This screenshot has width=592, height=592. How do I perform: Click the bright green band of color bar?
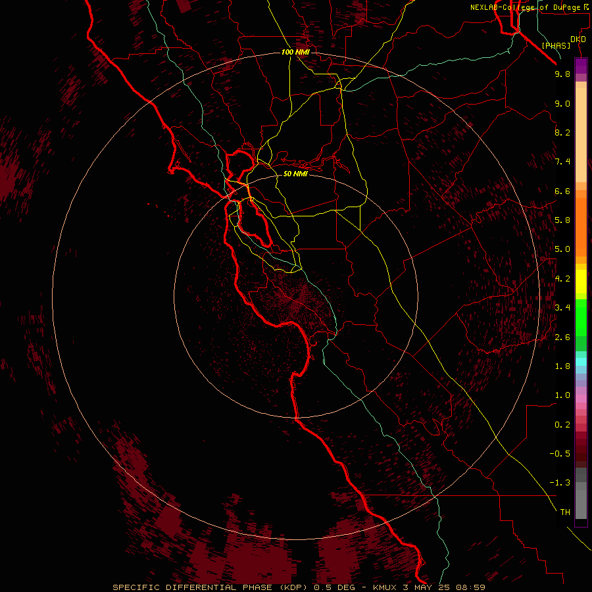click(581, 317)
